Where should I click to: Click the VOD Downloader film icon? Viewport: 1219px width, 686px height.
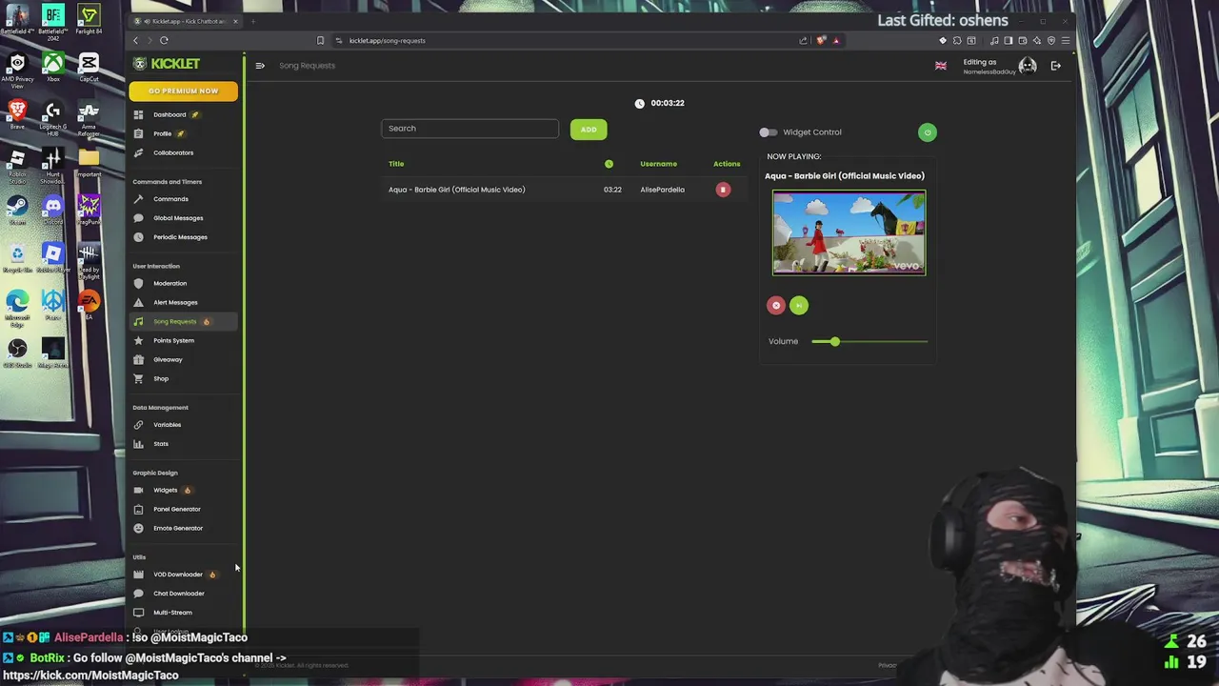point(138,575)
